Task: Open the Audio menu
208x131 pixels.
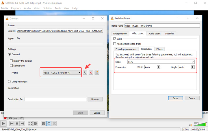Action: pos(27,8)
